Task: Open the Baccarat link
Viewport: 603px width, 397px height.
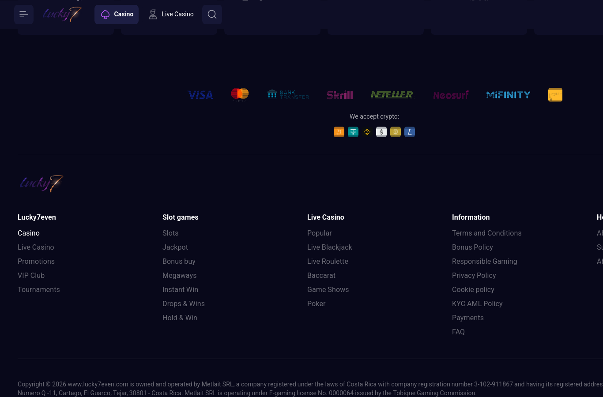Action: click(x=321, y=275)
